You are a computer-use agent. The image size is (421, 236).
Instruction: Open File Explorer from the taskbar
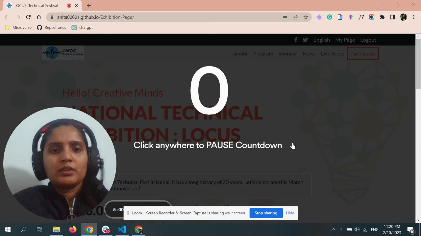[x=56, y=229]
